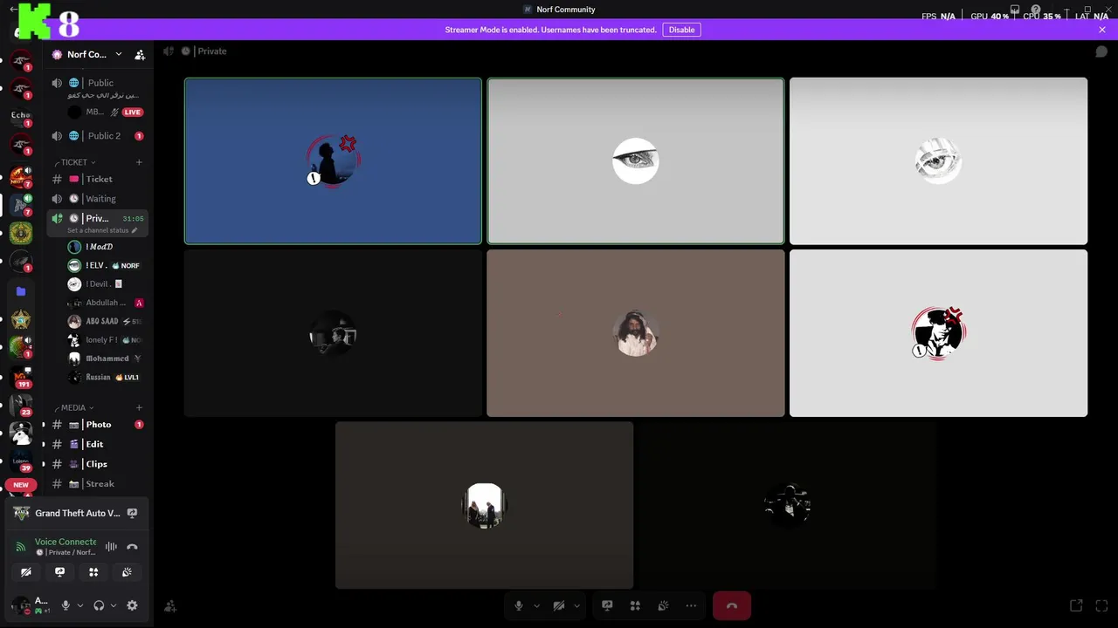The height and width of the screenshot is (628, 1118).
Task: Open the invite people icon beside Norf Co...
Action: point(140,55)
